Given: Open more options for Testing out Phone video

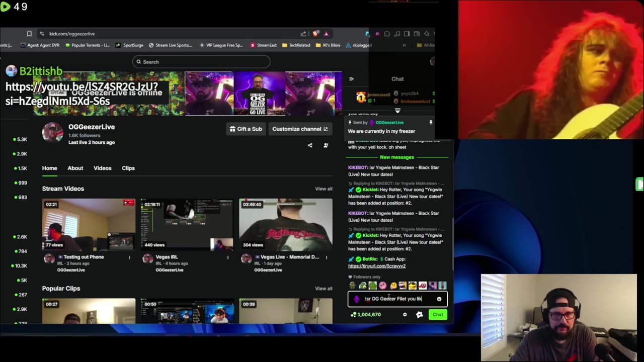Looking at the screenshot, I should tap(129, 257).
